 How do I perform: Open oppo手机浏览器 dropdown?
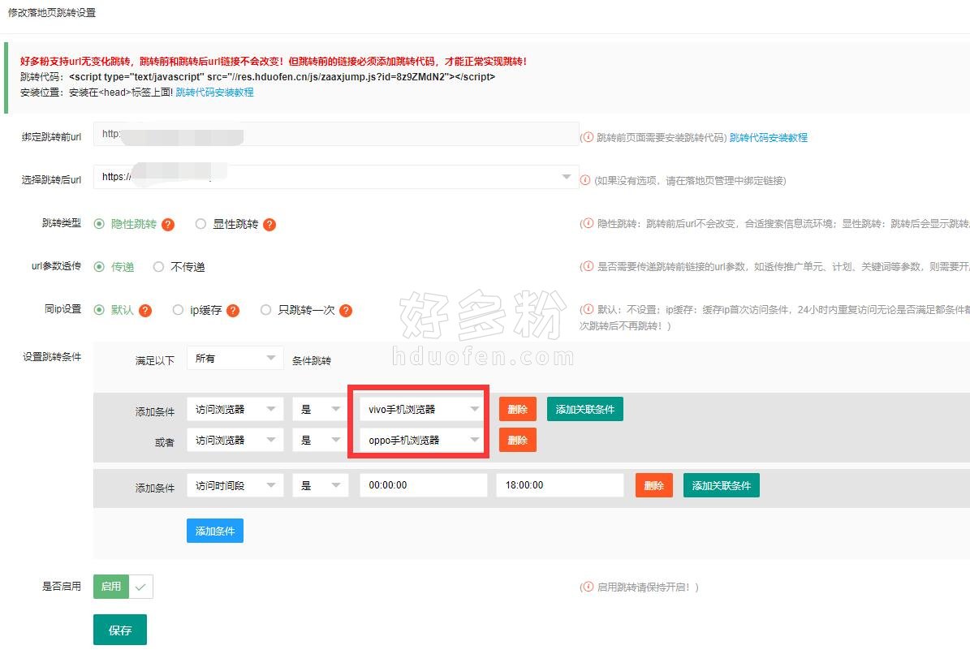(x=423, y=440)
